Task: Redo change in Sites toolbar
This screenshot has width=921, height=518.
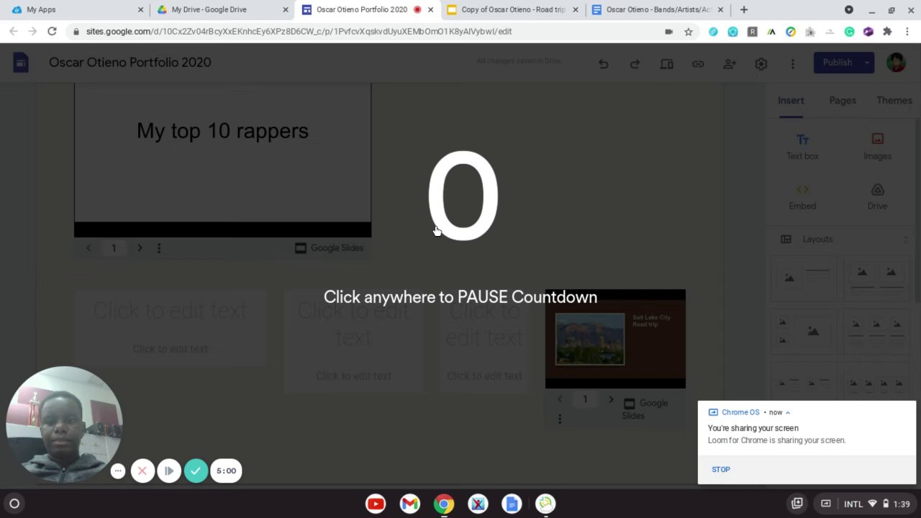Action: tap(635, 64)
